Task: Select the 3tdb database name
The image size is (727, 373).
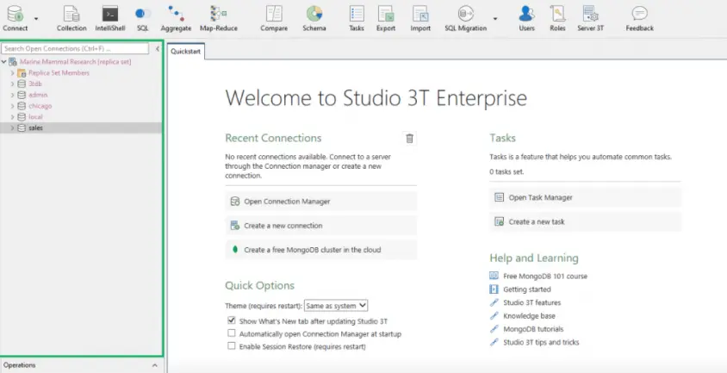Action: (x=35, y=84)
